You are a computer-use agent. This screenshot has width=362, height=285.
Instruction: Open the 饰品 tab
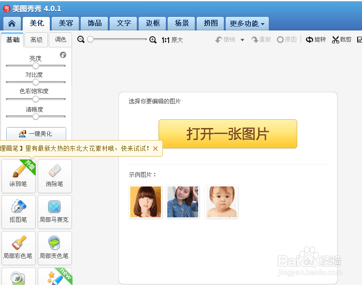tap(94, 23)
